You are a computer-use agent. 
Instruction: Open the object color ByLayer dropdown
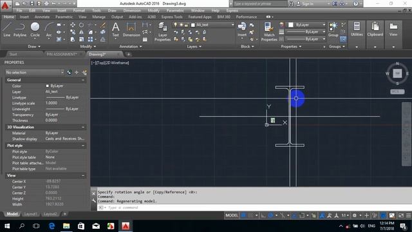pyautogui.click(x=324, y=24)
